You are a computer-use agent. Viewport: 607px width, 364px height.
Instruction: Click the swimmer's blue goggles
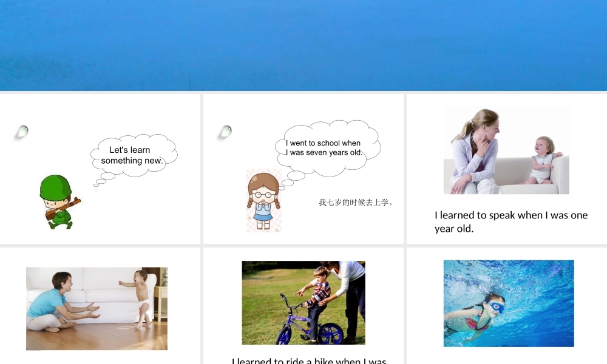[496, 307]
